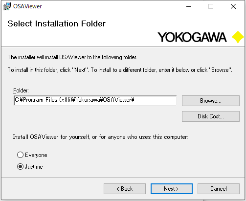The height and width of the screenshot is (201, 246).
Task: Minimize the OSAViewer installer window
Action: coord(189,6)
